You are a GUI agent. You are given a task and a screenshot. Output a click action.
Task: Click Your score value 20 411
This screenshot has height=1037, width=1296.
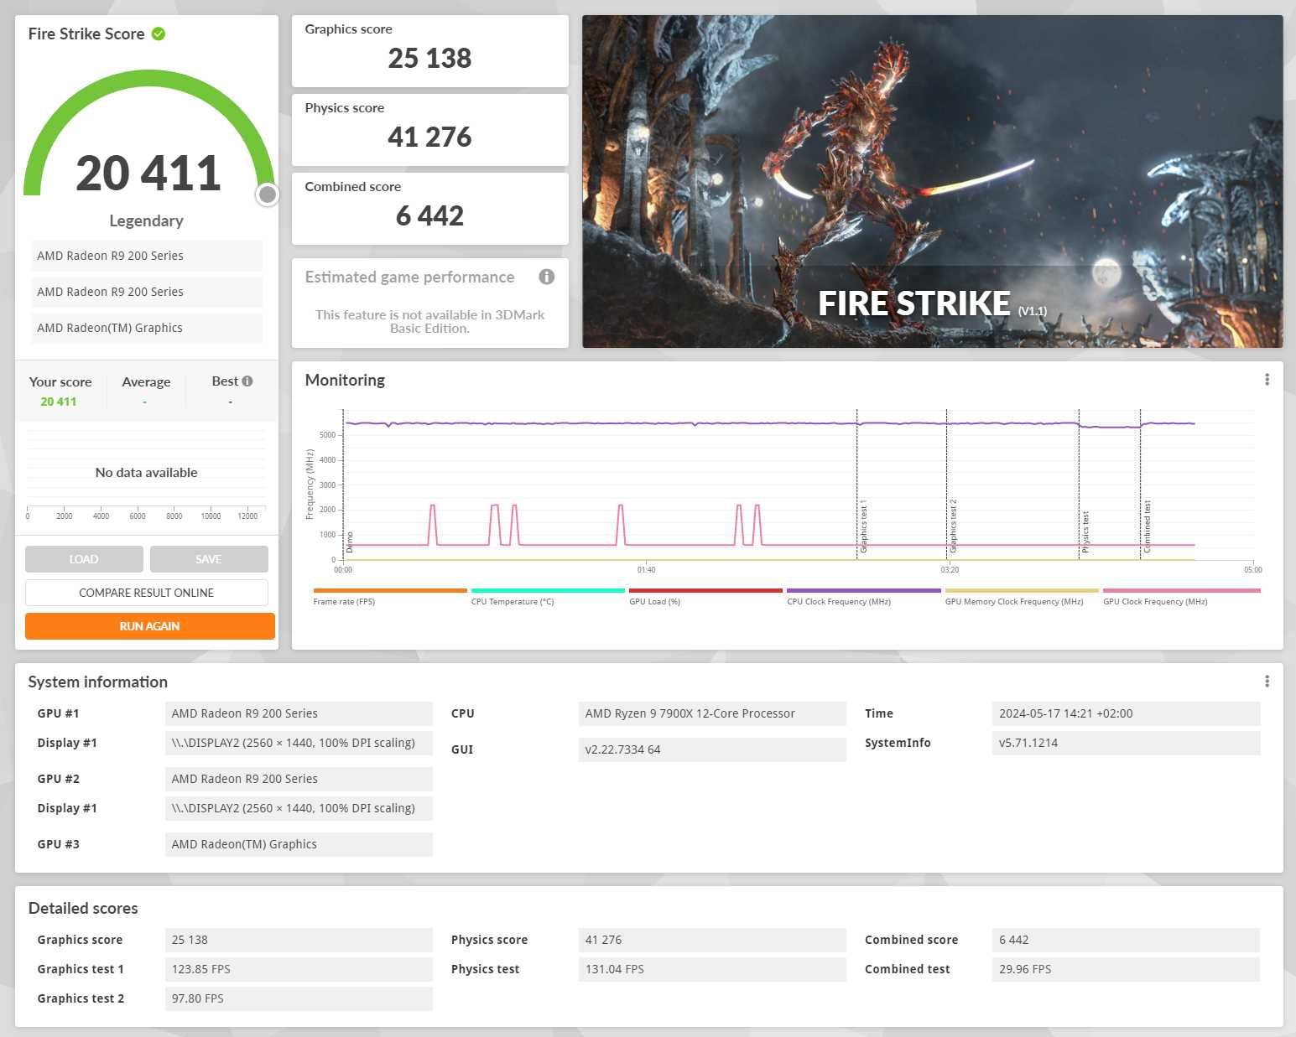59,402
